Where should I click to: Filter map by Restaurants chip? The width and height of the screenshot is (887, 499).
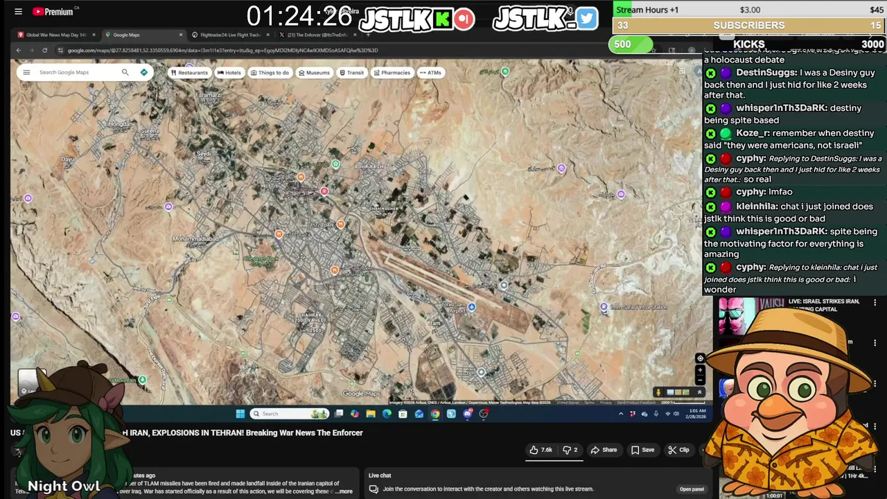(188, 72)
